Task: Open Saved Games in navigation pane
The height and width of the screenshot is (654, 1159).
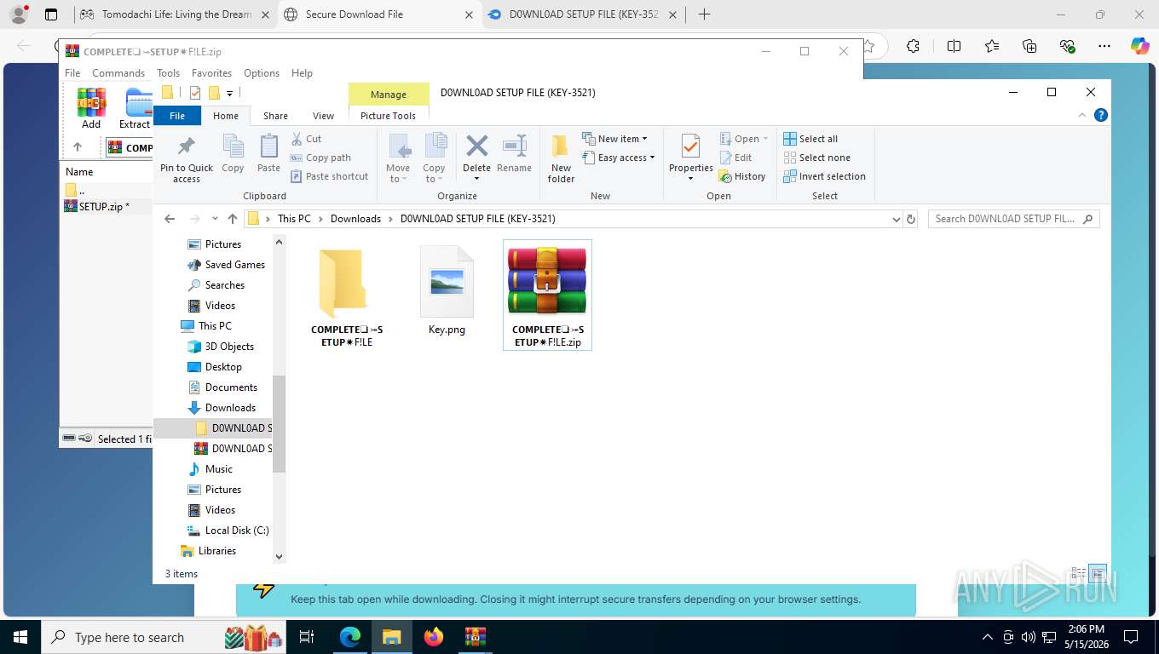Action: tap(226, 265)
